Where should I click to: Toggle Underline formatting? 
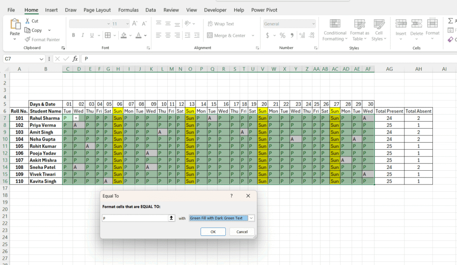click(92, 35)
